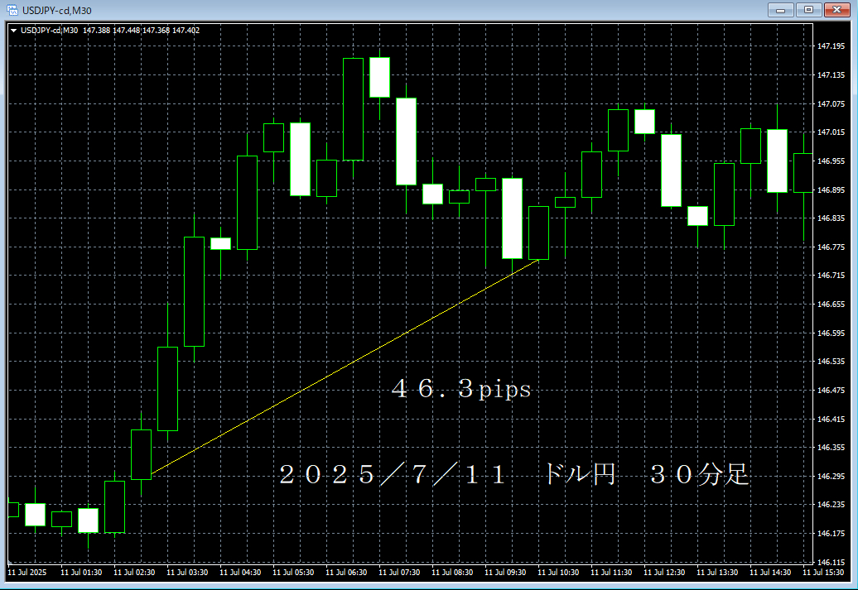Minimize the USDJPY chart window
858x590 pixels.
[780, 10]
